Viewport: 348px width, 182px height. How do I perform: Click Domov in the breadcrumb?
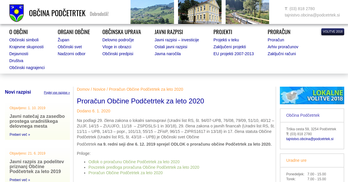click(x=83, y=89)
